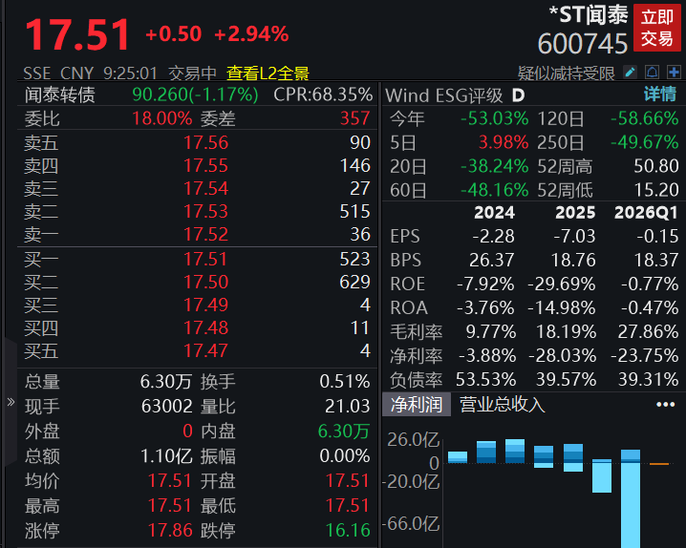Expand left sidebar with double chevron

[11, 402]
